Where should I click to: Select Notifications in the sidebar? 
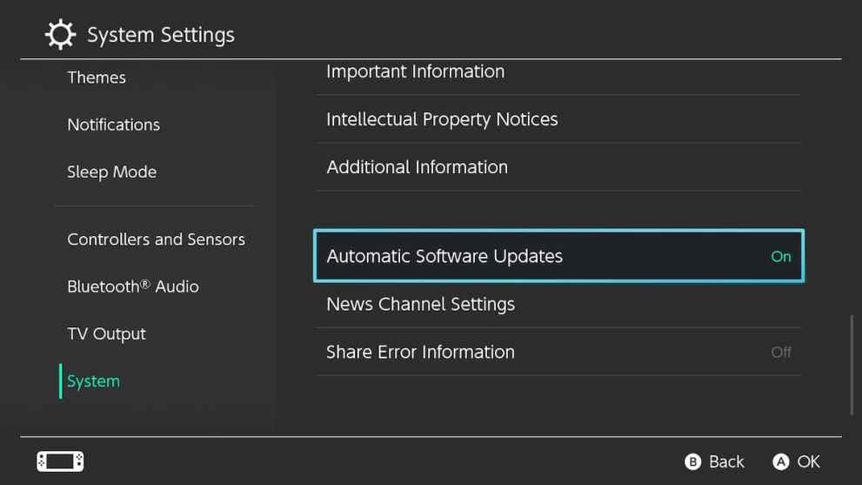113,125
